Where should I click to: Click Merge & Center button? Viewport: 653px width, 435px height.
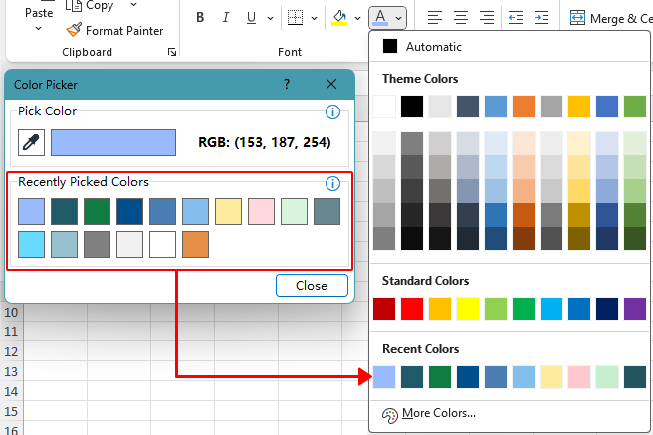tap(610, 18)
